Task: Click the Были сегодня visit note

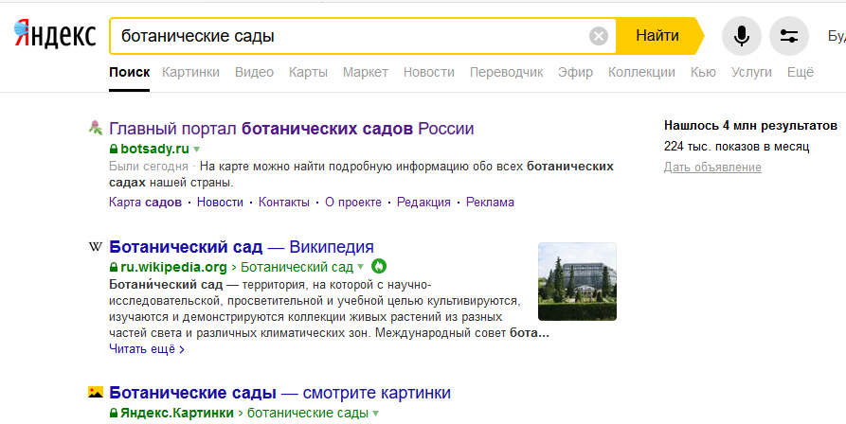Action: pos(149,166)
